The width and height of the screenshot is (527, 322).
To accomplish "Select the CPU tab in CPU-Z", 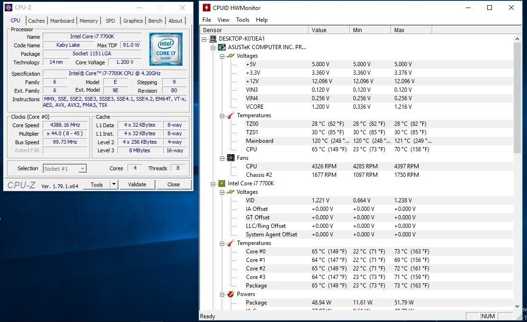I will 16,20.
